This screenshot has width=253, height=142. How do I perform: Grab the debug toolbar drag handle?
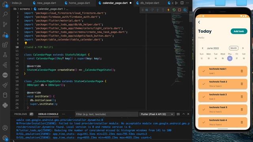click(x=143, y=10)
